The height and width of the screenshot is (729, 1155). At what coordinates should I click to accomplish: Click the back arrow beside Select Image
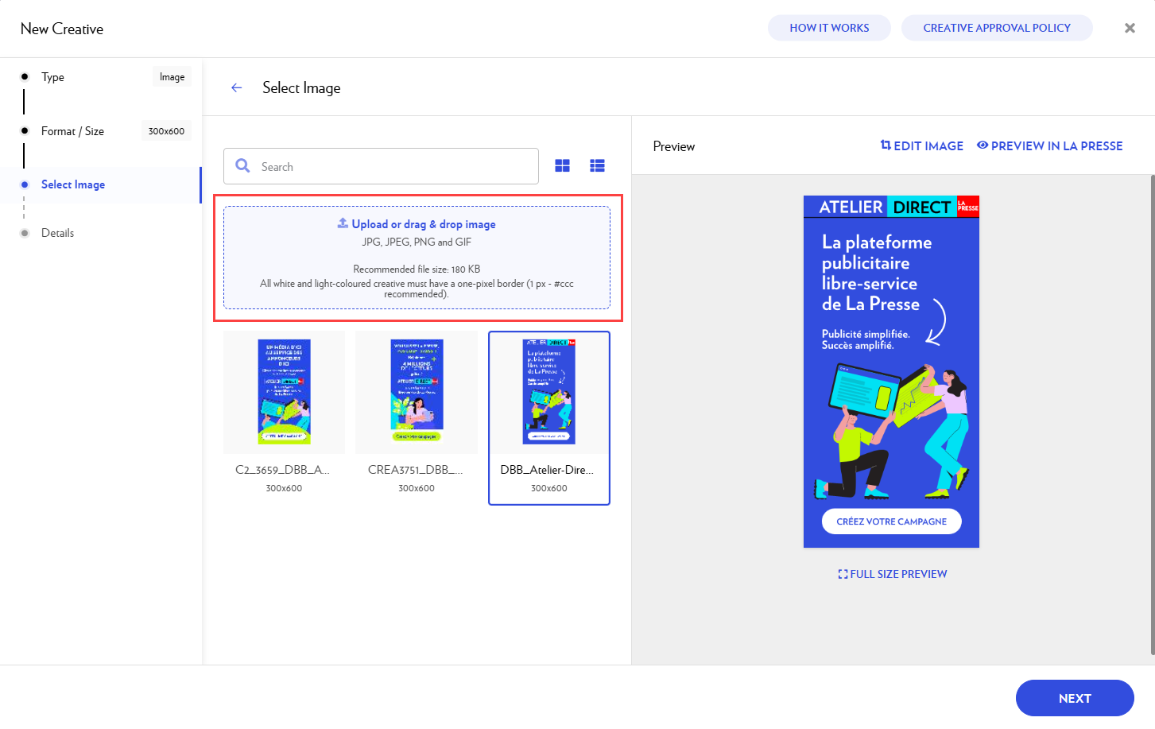(x=236, y=88)
